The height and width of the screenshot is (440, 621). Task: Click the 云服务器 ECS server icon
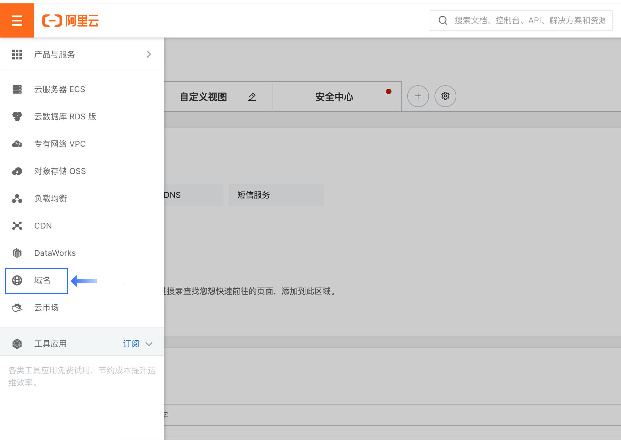click(17, 89)
